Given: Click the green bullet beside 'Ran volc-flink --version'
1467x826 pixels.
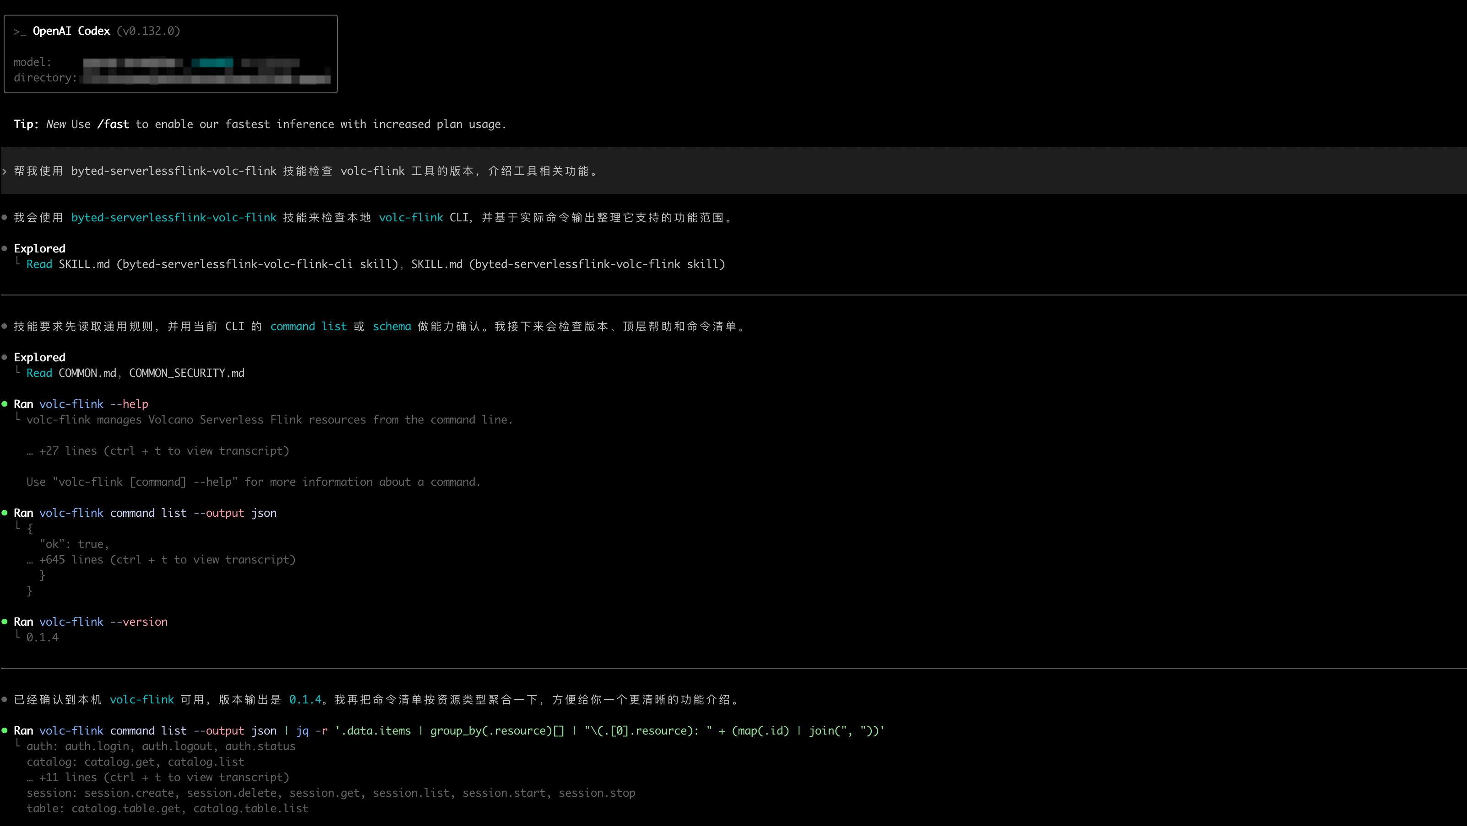Looking at the screenshot, I should (x=5, y=622).
